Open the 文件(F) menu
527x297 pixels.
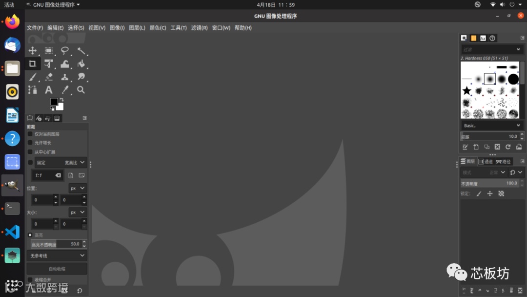(35, 27)
